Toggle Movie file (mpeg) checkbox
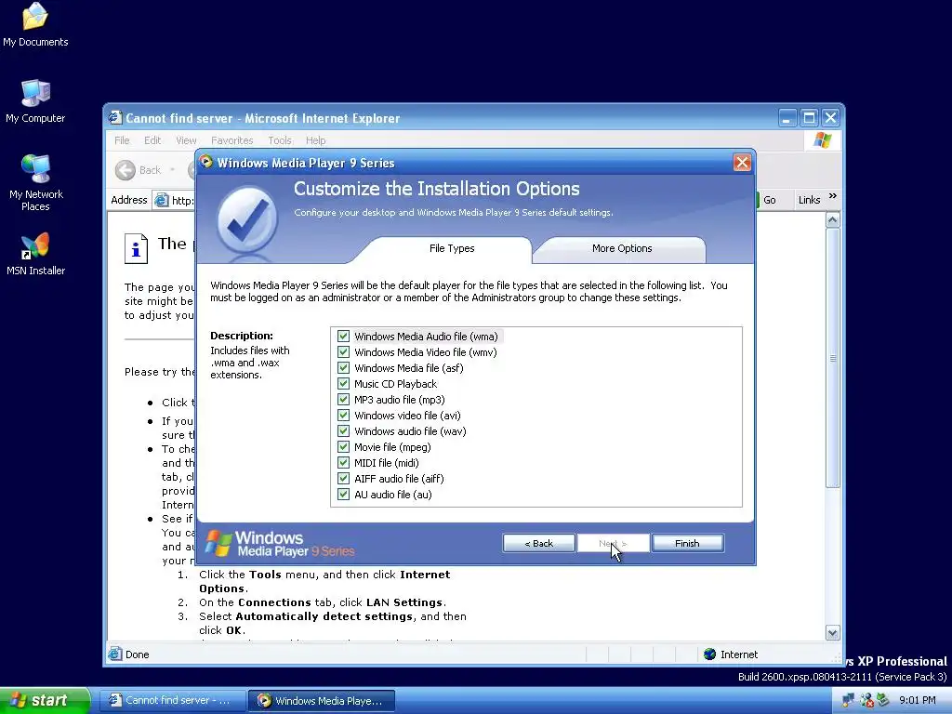The height and width of the screenshot is (714, 952). tap(344, 447)
